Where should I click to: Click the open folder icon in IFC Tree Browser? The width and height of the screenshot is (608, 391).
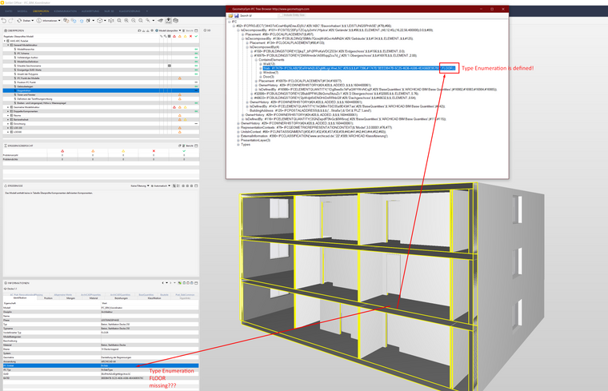tap(230, 15)
